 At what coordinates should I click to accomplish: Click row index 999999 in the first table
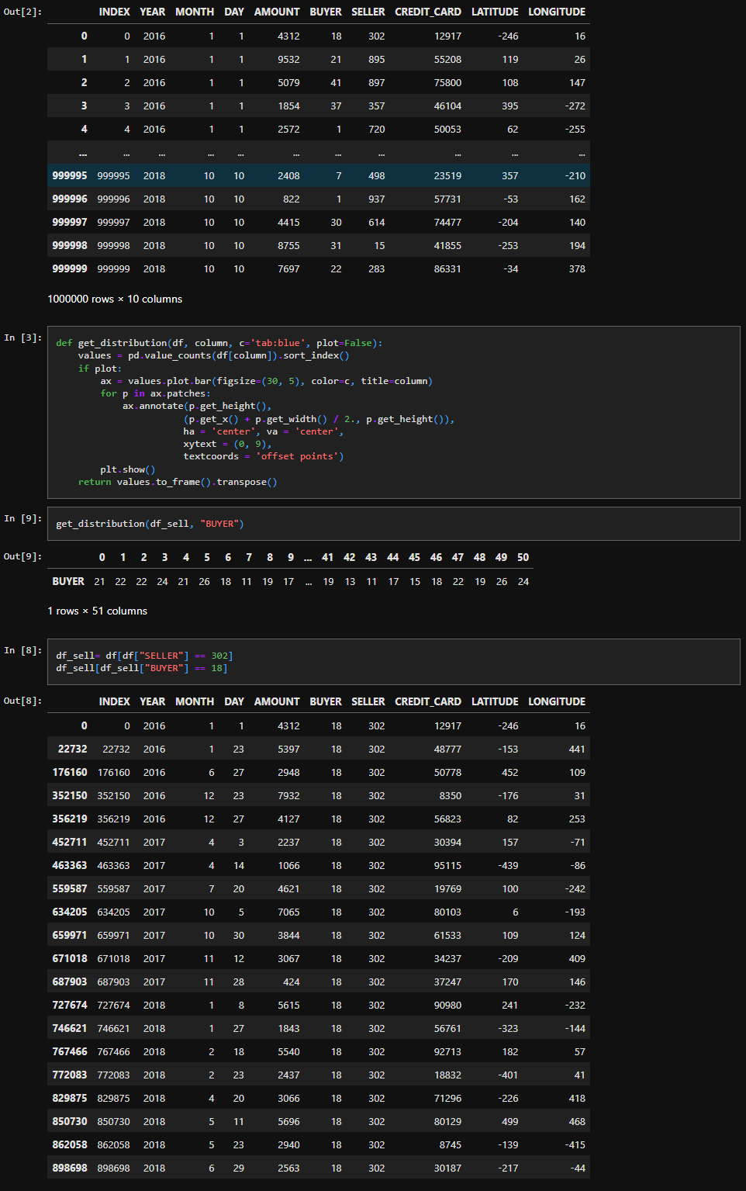point(69,268)
